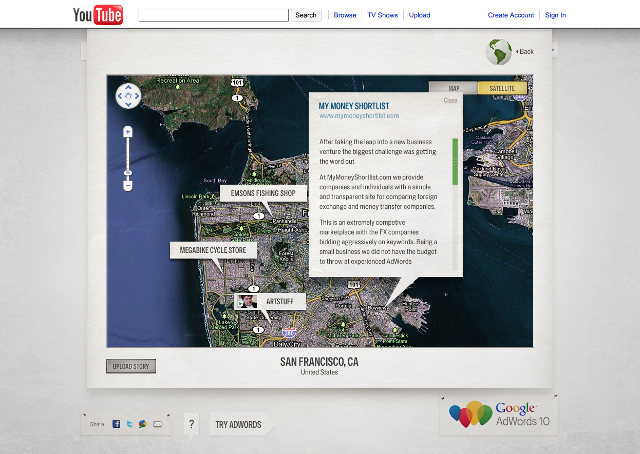Click the Share label
The width and height of the screenshot is (640, 454).
(97, 424)
